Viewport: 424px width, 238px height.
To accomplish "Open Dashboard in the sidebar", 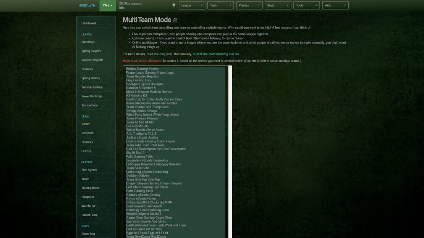I will pyautogui.click(x=89, y=23).
